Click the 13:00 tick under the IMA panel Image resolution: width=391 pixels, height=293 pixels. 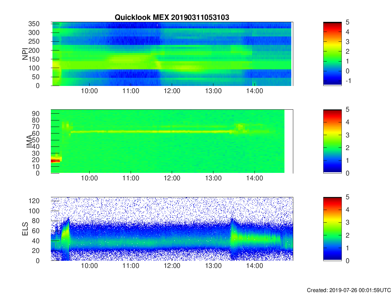(213, 178)
